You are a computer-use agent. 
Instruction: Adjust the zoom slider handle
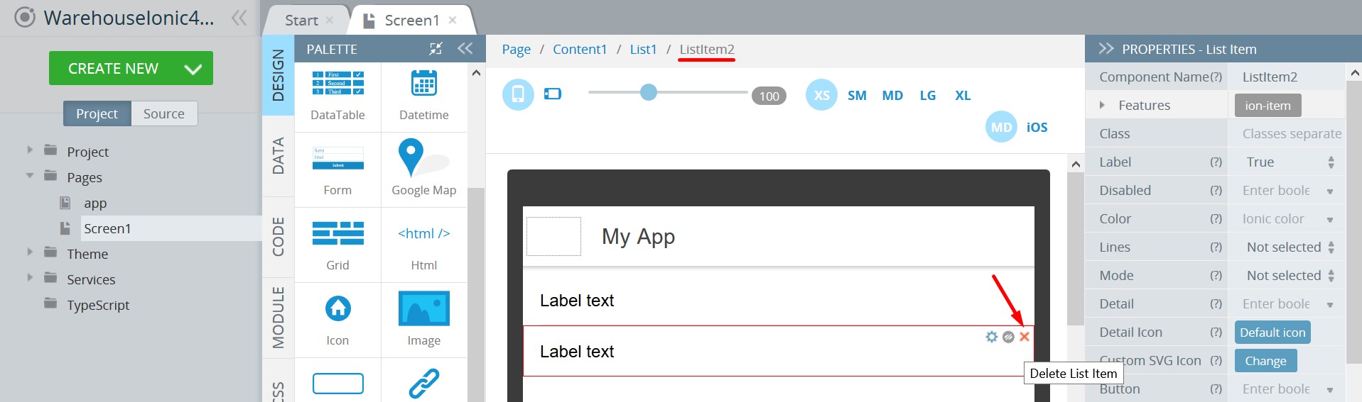click(649, 92)
